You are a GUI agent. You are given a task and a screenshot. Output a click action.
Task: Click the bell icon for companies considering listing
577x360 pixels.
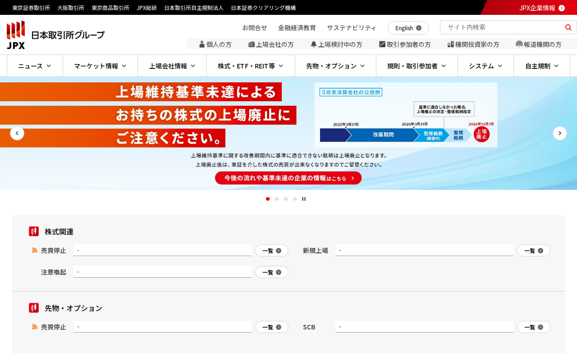[314, 44]
